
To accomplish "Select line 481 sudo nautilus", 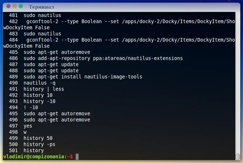I will (35, 15).
